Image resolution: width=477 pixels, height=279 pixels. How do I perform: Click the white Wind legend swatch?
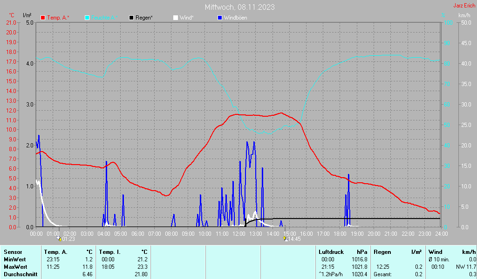175,18
